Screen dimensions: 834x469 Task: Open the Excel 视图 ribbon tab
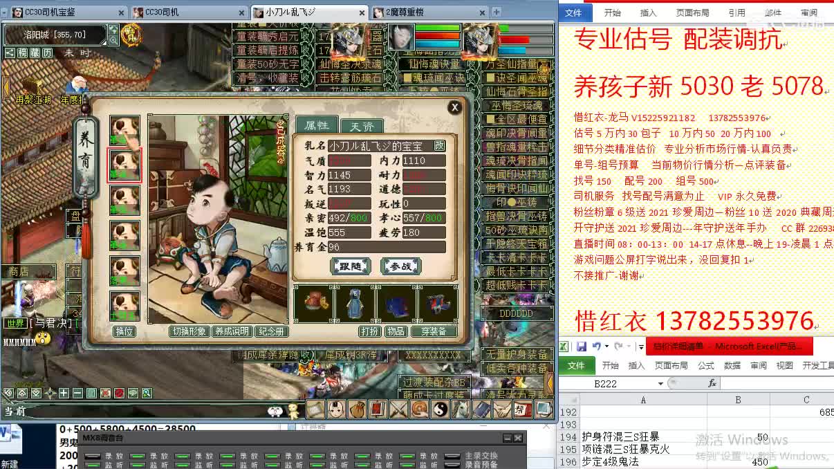(784, 365)
